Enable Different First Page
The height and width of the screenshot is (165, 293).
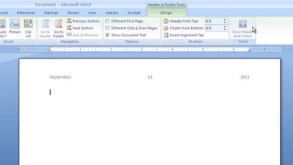pos(124,21)
